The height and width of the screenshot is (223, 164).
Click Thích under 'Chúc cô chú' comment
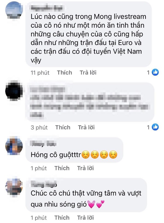coord(62,218)
